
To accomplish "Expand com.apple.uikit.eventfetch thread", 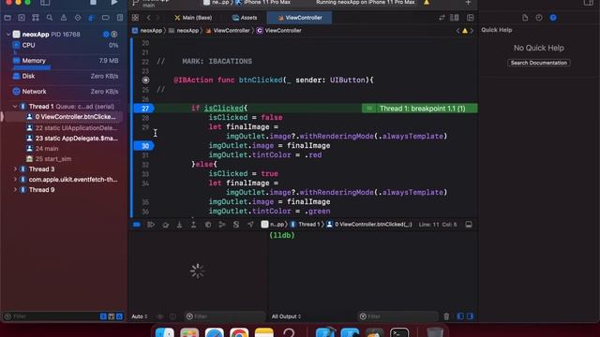I will (15, 179).
